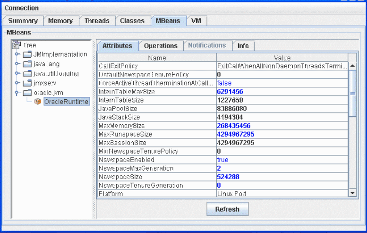This screenshot has height=233, width=367.
Task: Click the Platform value Linux Port
Action: 232,194
